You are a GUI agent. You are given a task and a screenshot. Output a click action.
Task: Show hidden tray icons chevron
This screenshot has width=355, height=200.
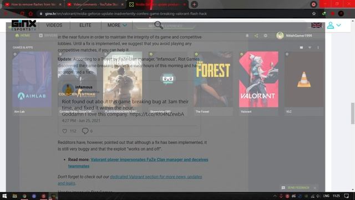[275, 196]
